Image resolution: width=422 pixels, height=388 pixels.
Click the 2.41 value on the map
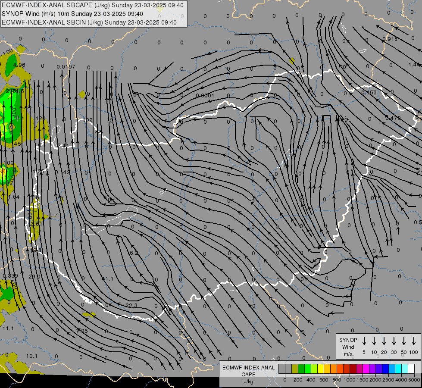(x=63, y=146)
